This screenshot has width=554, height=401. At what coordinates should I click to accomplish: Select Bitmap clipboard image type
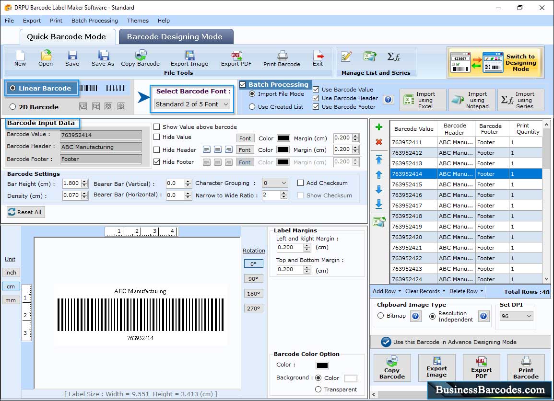(380, 316)
